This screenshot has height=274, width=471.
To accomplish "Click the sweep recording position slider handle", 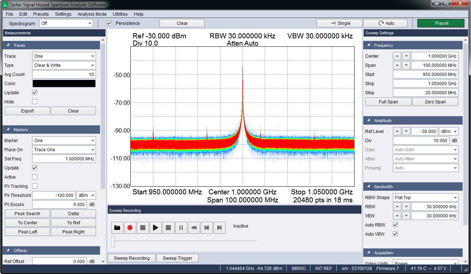I will coord(113,241).
